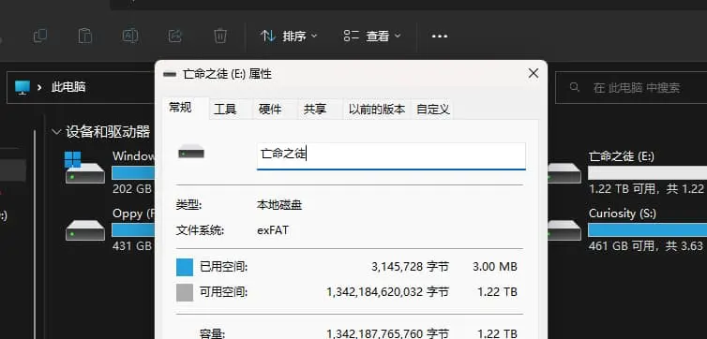Viewport: 707px width, 339px height.
Task: Click the gray 可用空间 color square
Action: (x=185, y=292)
